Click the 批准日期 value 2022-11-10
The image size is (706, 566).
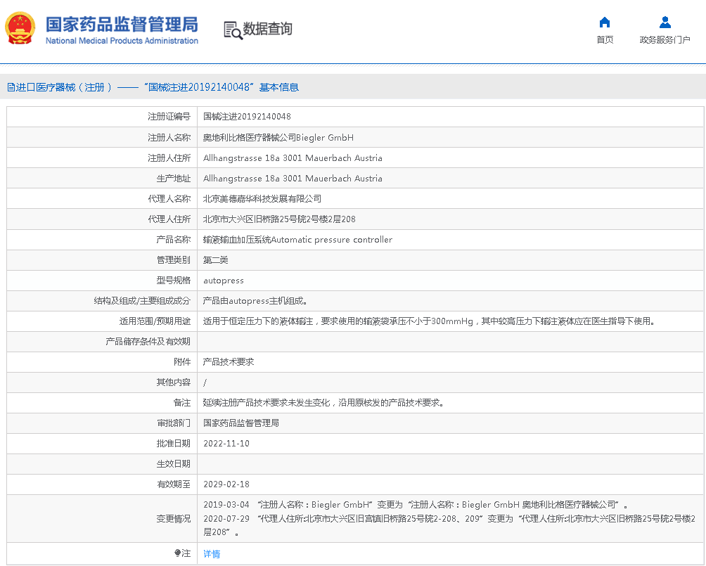(x=226, y=444)
